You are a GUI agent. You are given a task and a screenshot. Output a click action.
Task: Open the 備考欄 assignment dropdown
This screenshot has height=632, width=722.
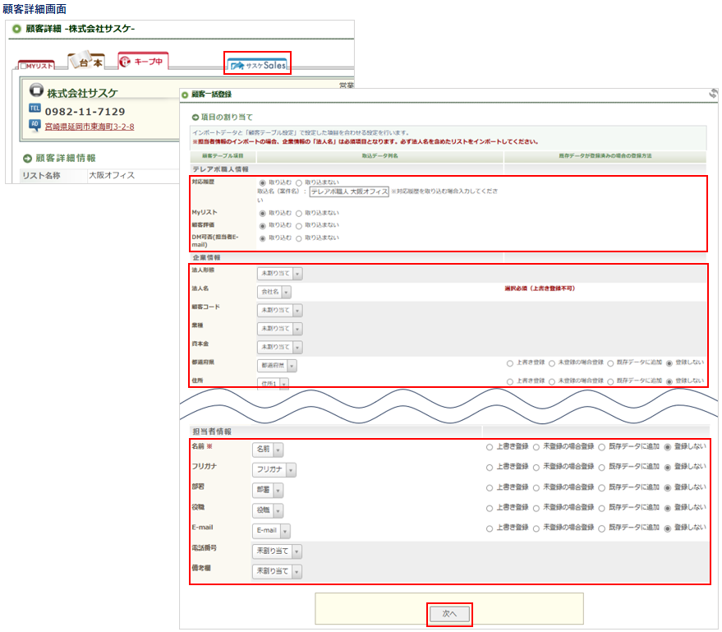277,571
